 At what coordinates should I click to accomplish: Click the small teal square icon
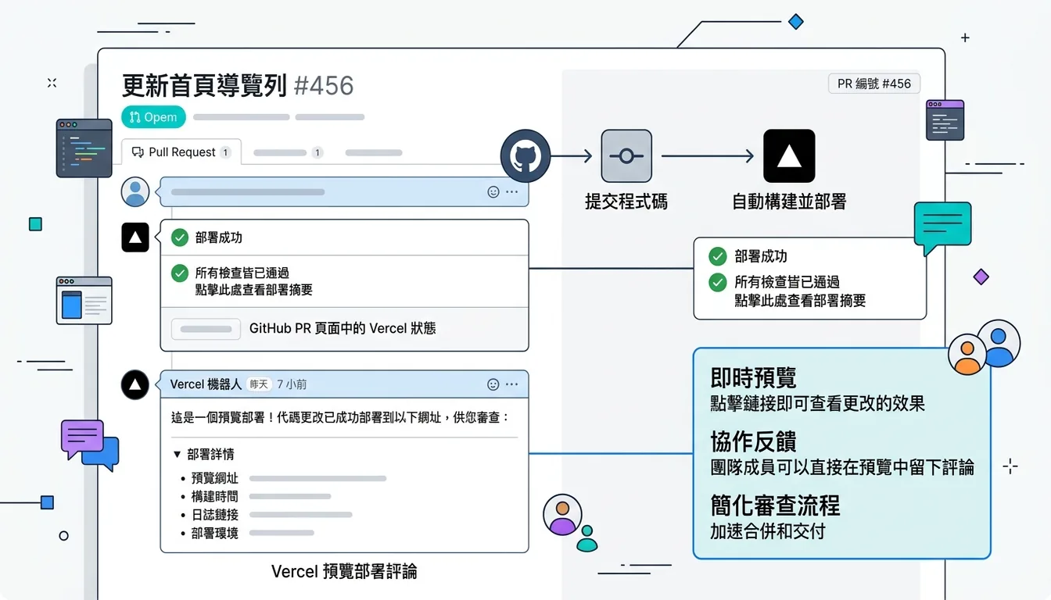coord(35,224)
